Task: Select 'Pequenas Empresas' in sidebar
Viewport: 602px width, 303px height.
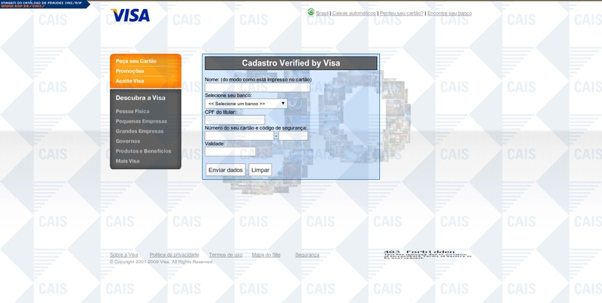Action: (139, 121)
